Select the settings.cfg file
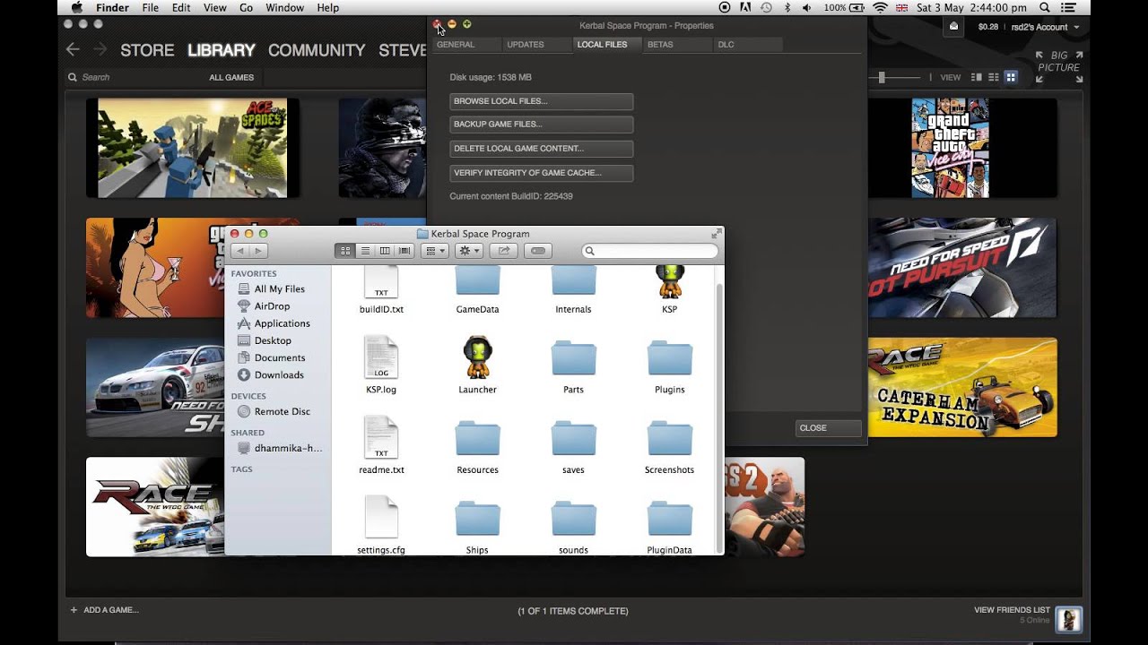 coord(381,526)
